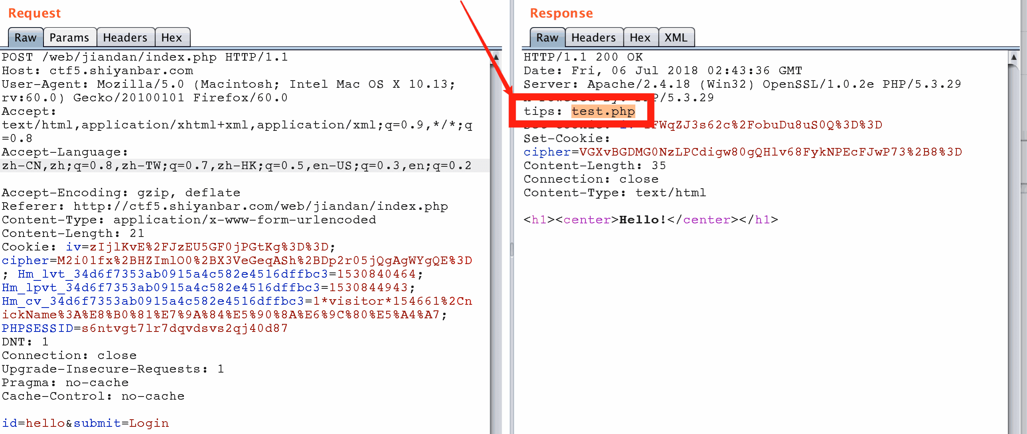Open the Response XML tab

pos(676,37)
